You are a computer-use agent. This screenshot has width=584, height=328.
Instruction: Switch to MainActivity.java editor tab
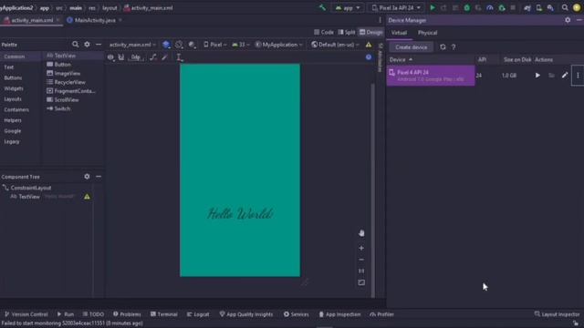pos(95,20)
